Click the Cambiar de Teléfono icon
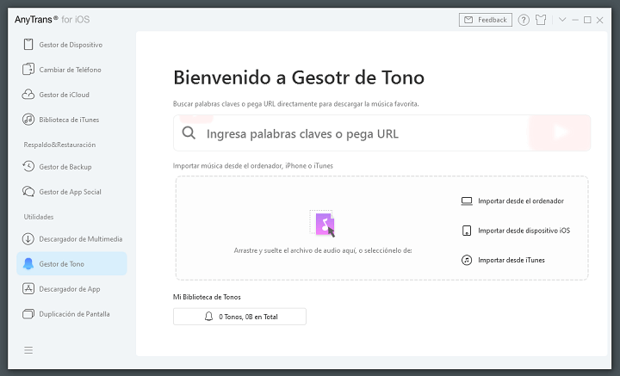The image size is (620, 376). (28, 70)
